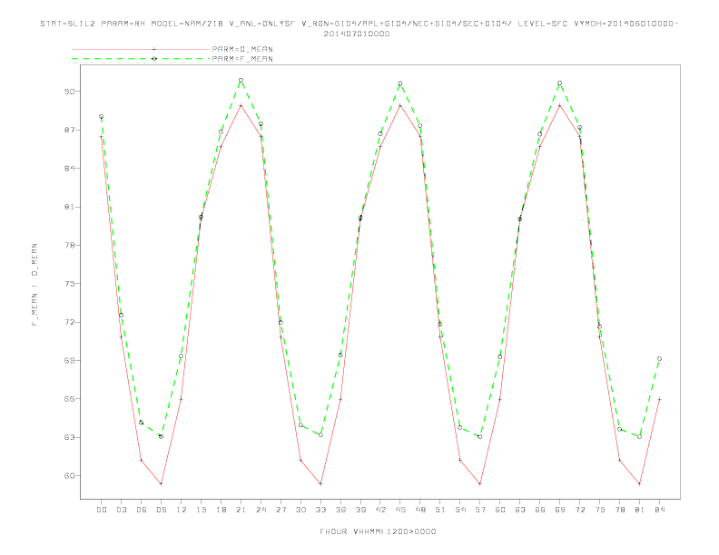Click the F_MEAN circle marker at hour 45 peak
The height and width of the screenshot is (555, 719).
[400, 83]
